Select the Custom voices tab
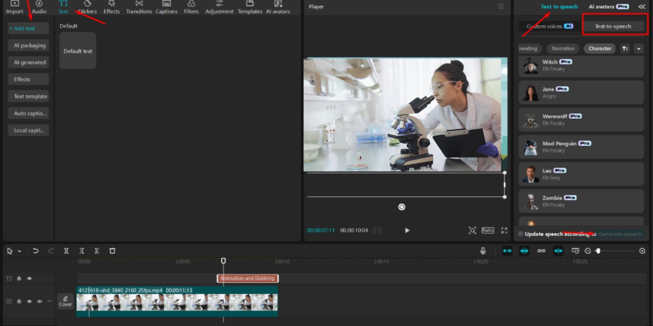This screenshot has height=326, width=653. tap(550, 26)
